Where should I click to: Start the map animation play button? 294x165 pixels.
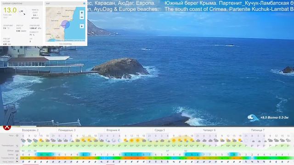point(82,26)
